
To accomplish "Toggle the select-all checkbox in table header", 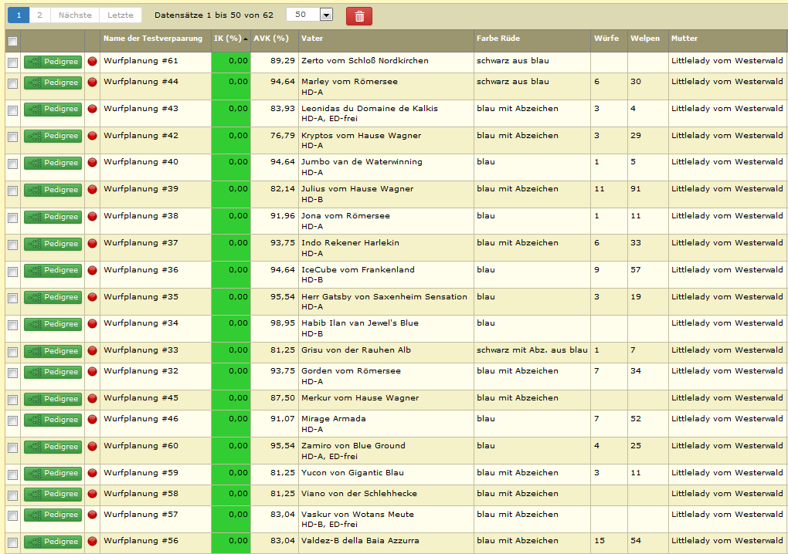I will (x=13, y=42).
